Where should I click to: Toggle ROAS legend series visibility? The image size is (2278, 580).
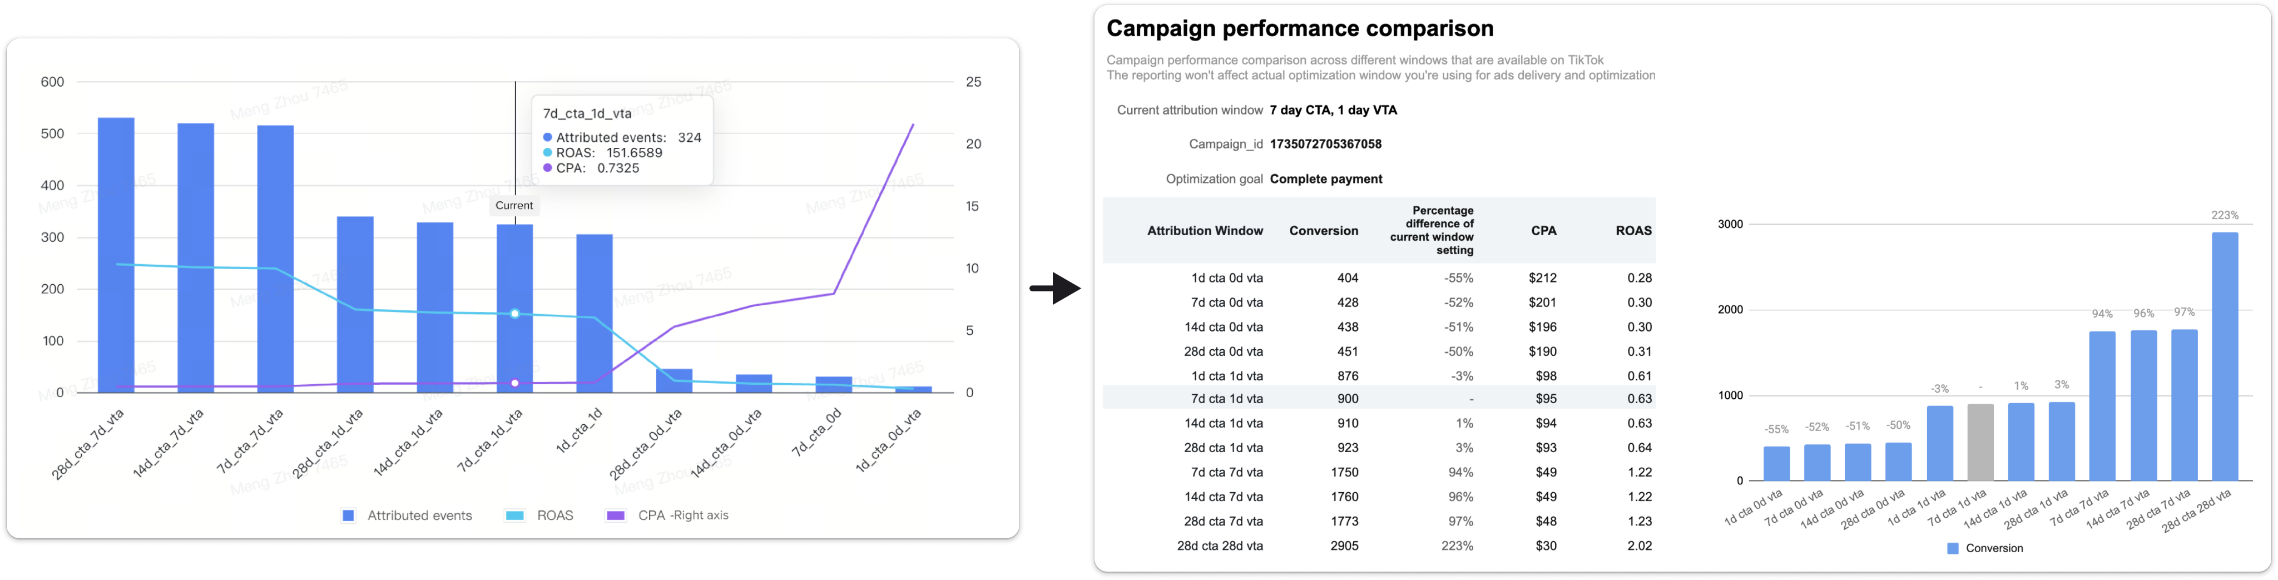[x=539, y=515]
